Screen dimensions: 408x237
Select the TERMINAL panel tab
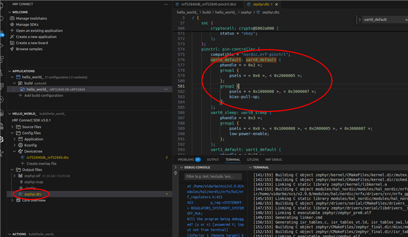232,160
